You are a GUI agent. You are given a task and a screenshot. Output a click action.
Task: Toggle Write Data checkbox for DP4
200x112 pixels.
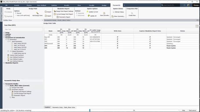point(117,46)
